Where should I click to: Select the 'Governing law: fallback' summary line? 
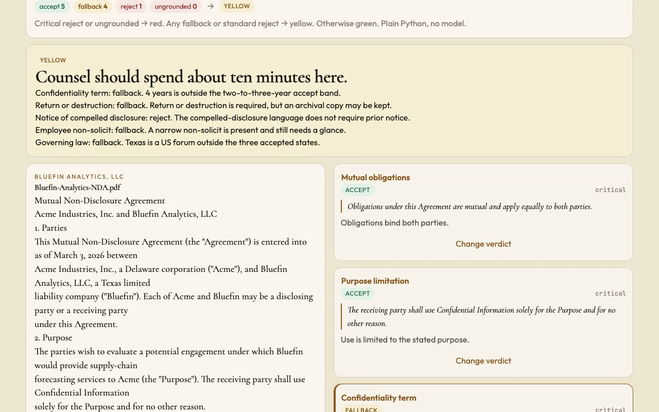[x=177, y=143]
